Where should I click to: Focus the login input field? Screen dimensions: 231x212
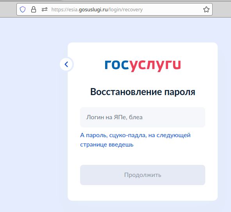(x=143, y=117)
